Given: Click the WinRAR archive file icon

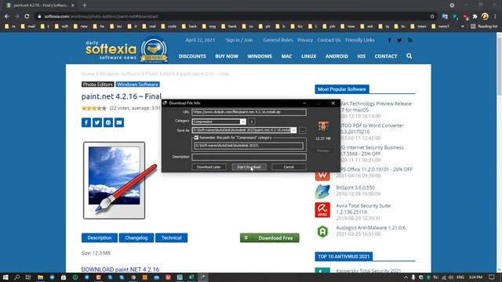Looking at the screenshot, I should (x=323, y=127).
